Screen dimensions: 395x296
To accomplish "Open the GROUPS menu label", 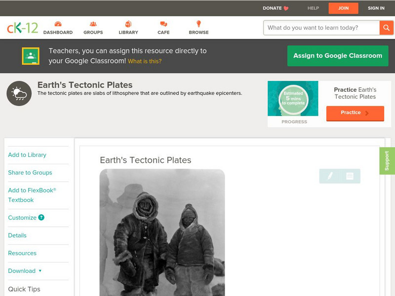I will 93,33.
